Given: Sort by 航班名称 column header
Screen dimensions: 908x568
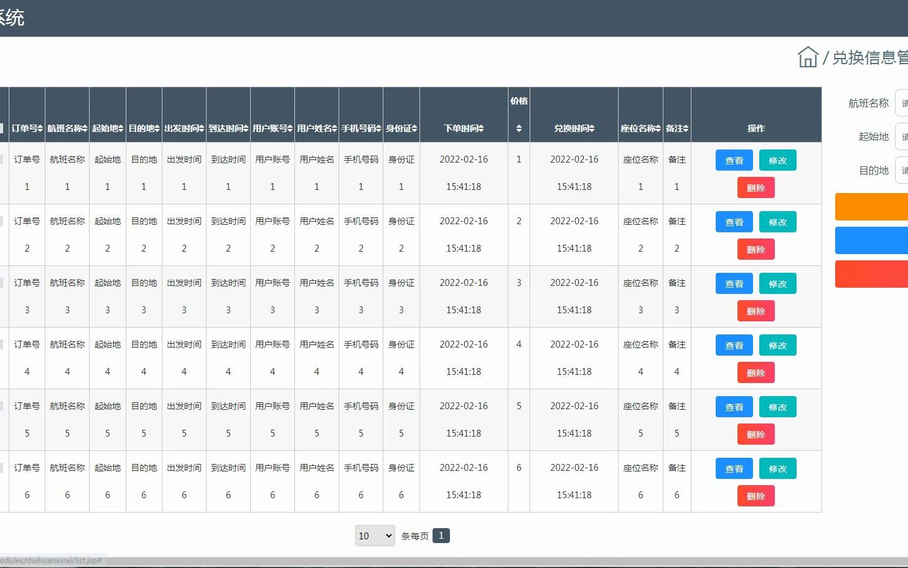Looking at the screenshot, I should (x=67, y=128).
